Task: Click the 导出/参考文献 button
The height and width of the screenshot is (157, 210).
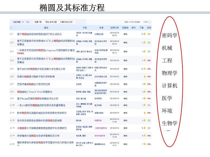Action: (51, 22)
